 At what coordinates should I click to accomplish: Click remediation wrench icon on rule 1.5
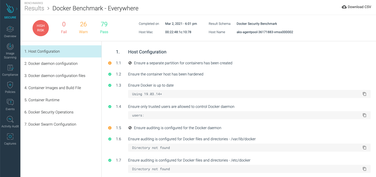(130, 128)
